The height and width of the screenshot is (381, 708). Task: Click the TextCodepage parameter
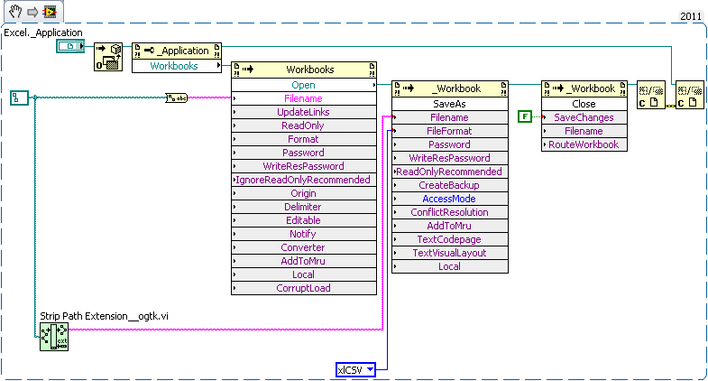click(x=450, y=239)
